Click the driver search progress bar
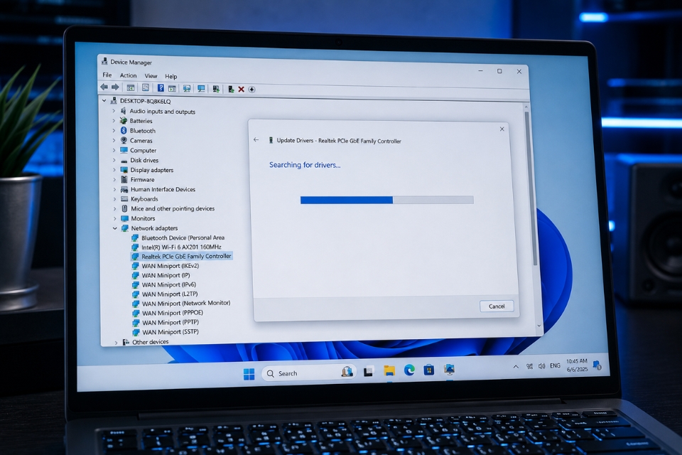This screenshot has height=455, width=682. pos(386,200)
